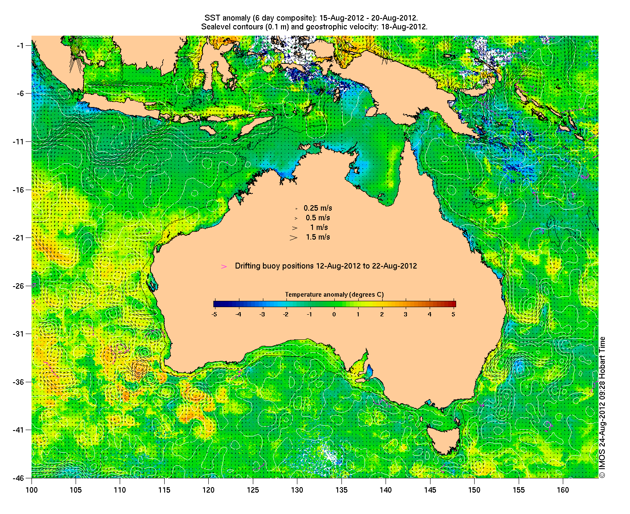Click the longitude axis label '160'
The height and width of the screenshot is (514, 630).
(563, 490)
